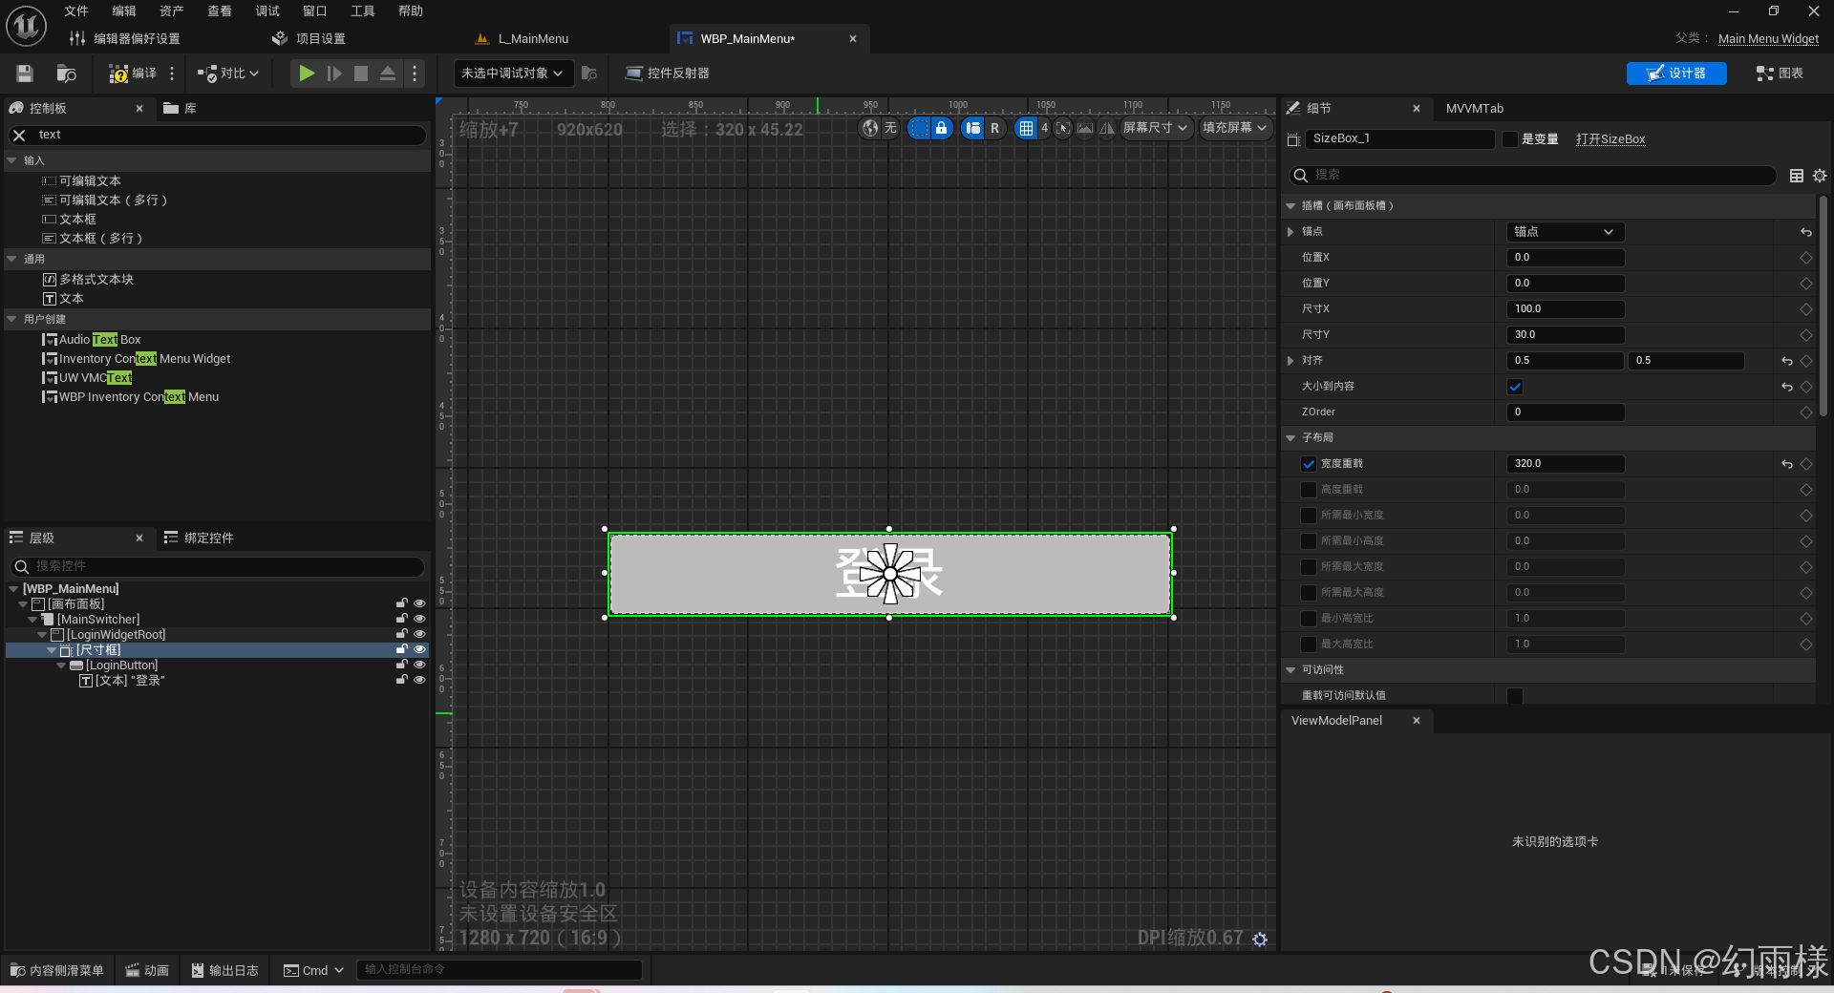1834x993 pixels.
Task: Enable 高度重载 checkbox
Action: coord(1309,490)
